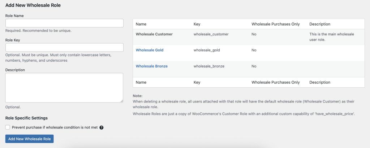Screen dimensions: 370x148
Task: Click the bottom Key column footer
Action: coord(197,82)
